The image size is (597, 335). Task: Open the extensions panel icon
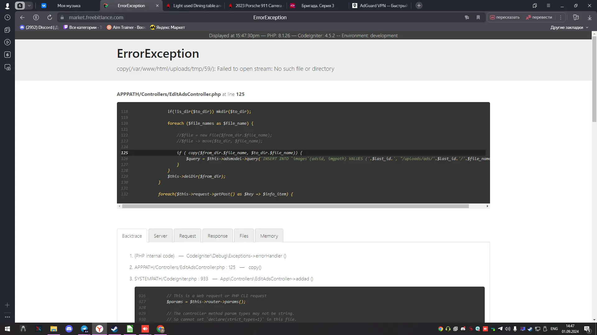coord(576,17)
